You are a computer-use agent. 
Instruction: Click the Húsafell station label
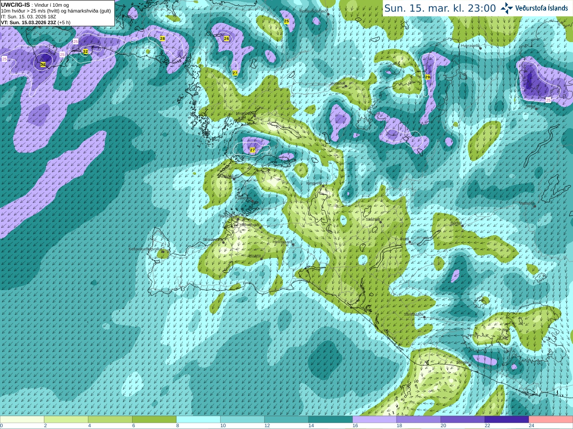[x=338, y=83]
